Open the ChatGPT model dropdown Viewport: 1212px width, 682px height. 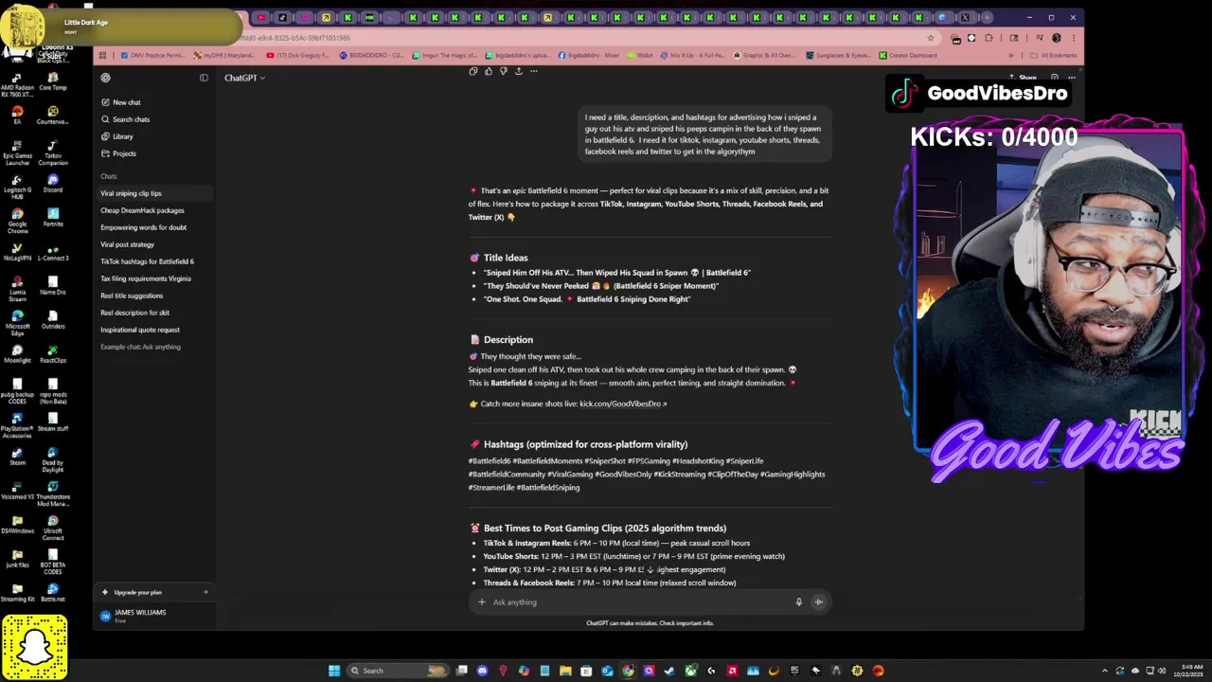[x=244, y=78]
